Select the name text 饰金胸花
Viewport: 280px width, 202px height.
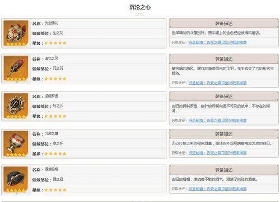click(52, 23)
